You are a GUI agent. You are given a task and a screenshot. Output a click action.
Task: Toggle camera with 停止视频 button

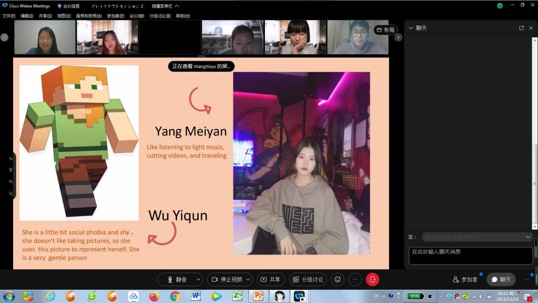(x=227, y=280)
